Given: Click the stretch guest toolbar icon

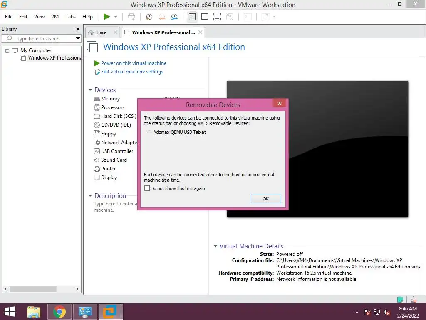Looking at the screenshot, I should (265, 17).
